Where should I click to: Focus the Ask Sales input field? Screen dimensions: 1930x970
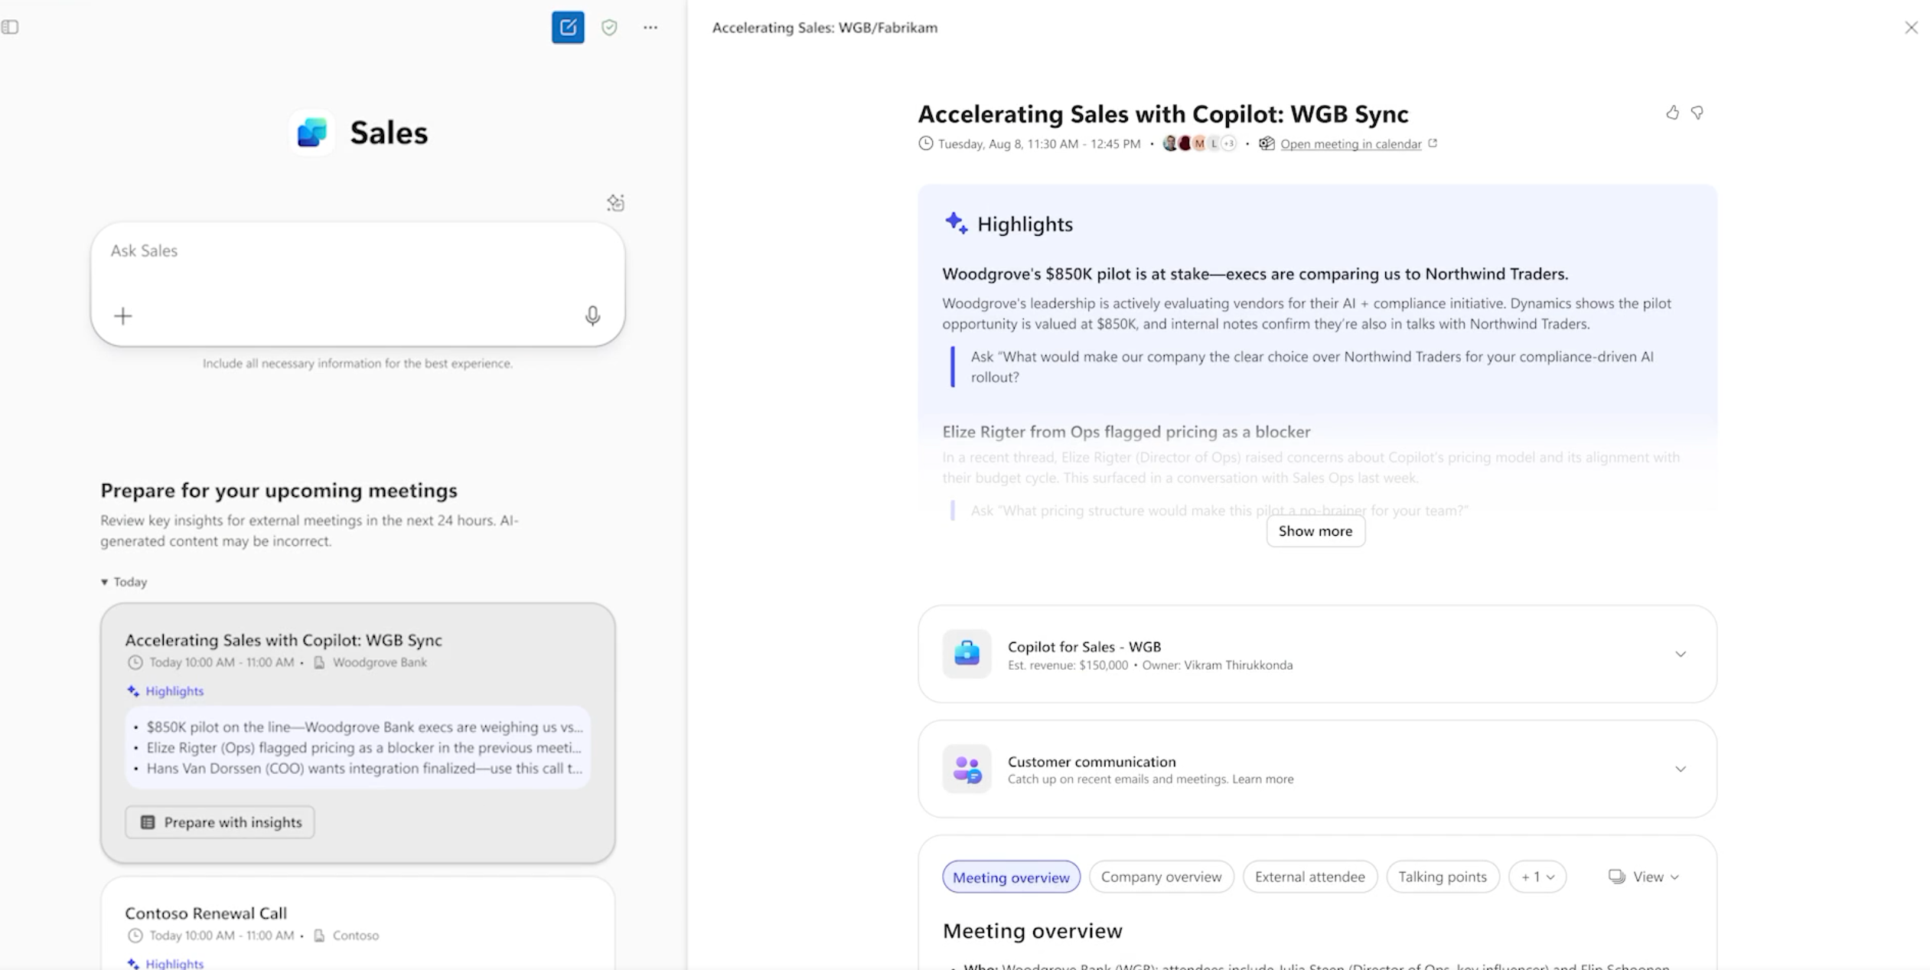pos(357,284)
